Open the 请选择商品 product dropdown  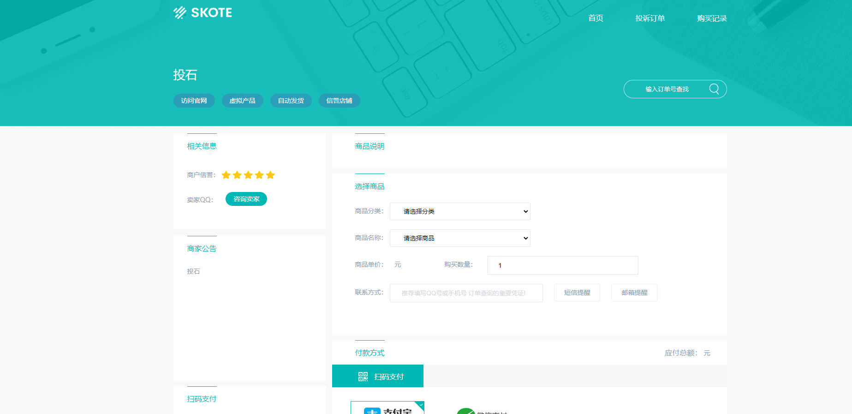coord(460,238)
